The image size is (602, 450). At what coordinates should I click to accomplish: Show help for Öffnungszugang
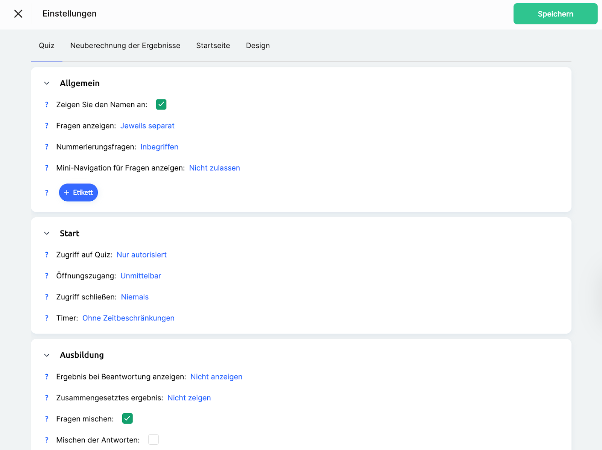tap(47, 276)
